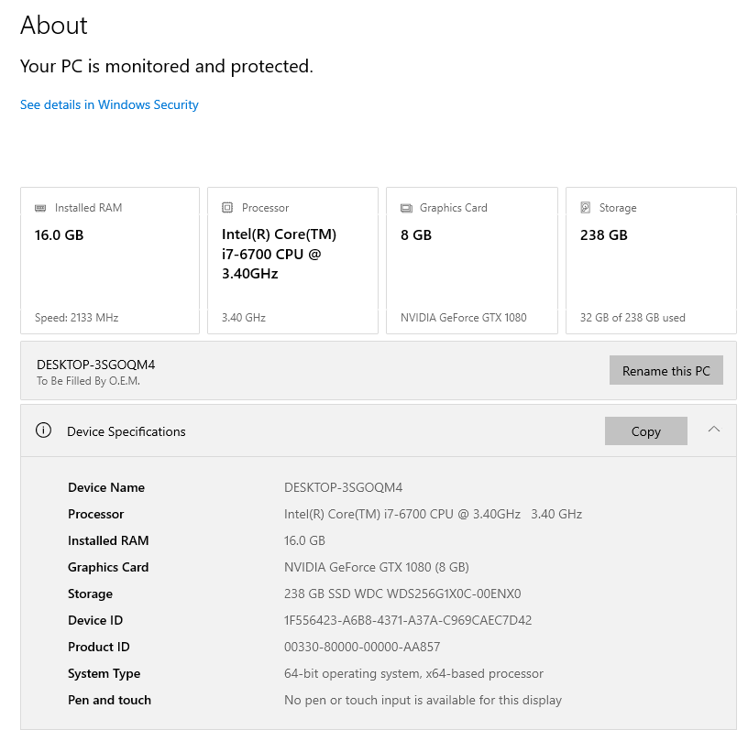
Task: Click the About page heading
Action: point(54,25)
